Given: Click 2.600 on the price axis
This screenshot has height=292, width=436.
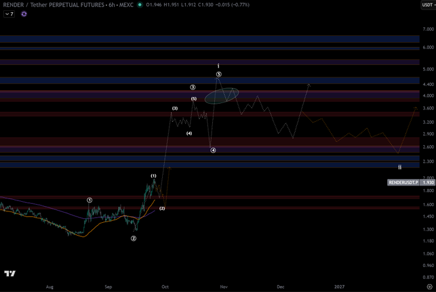Looking at the screenshot, I should [x=428, y=147].
